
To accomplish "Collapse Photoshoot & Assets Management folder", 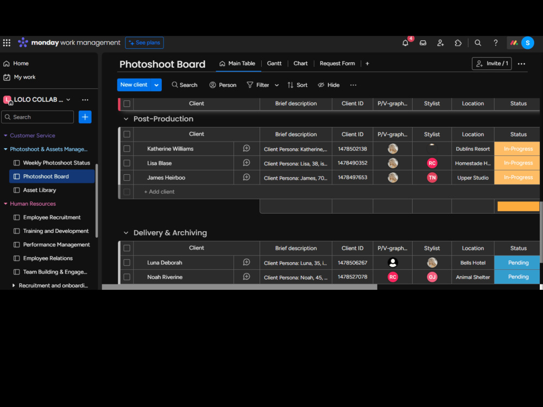I will pyautogui.click(x=5, y=149).
